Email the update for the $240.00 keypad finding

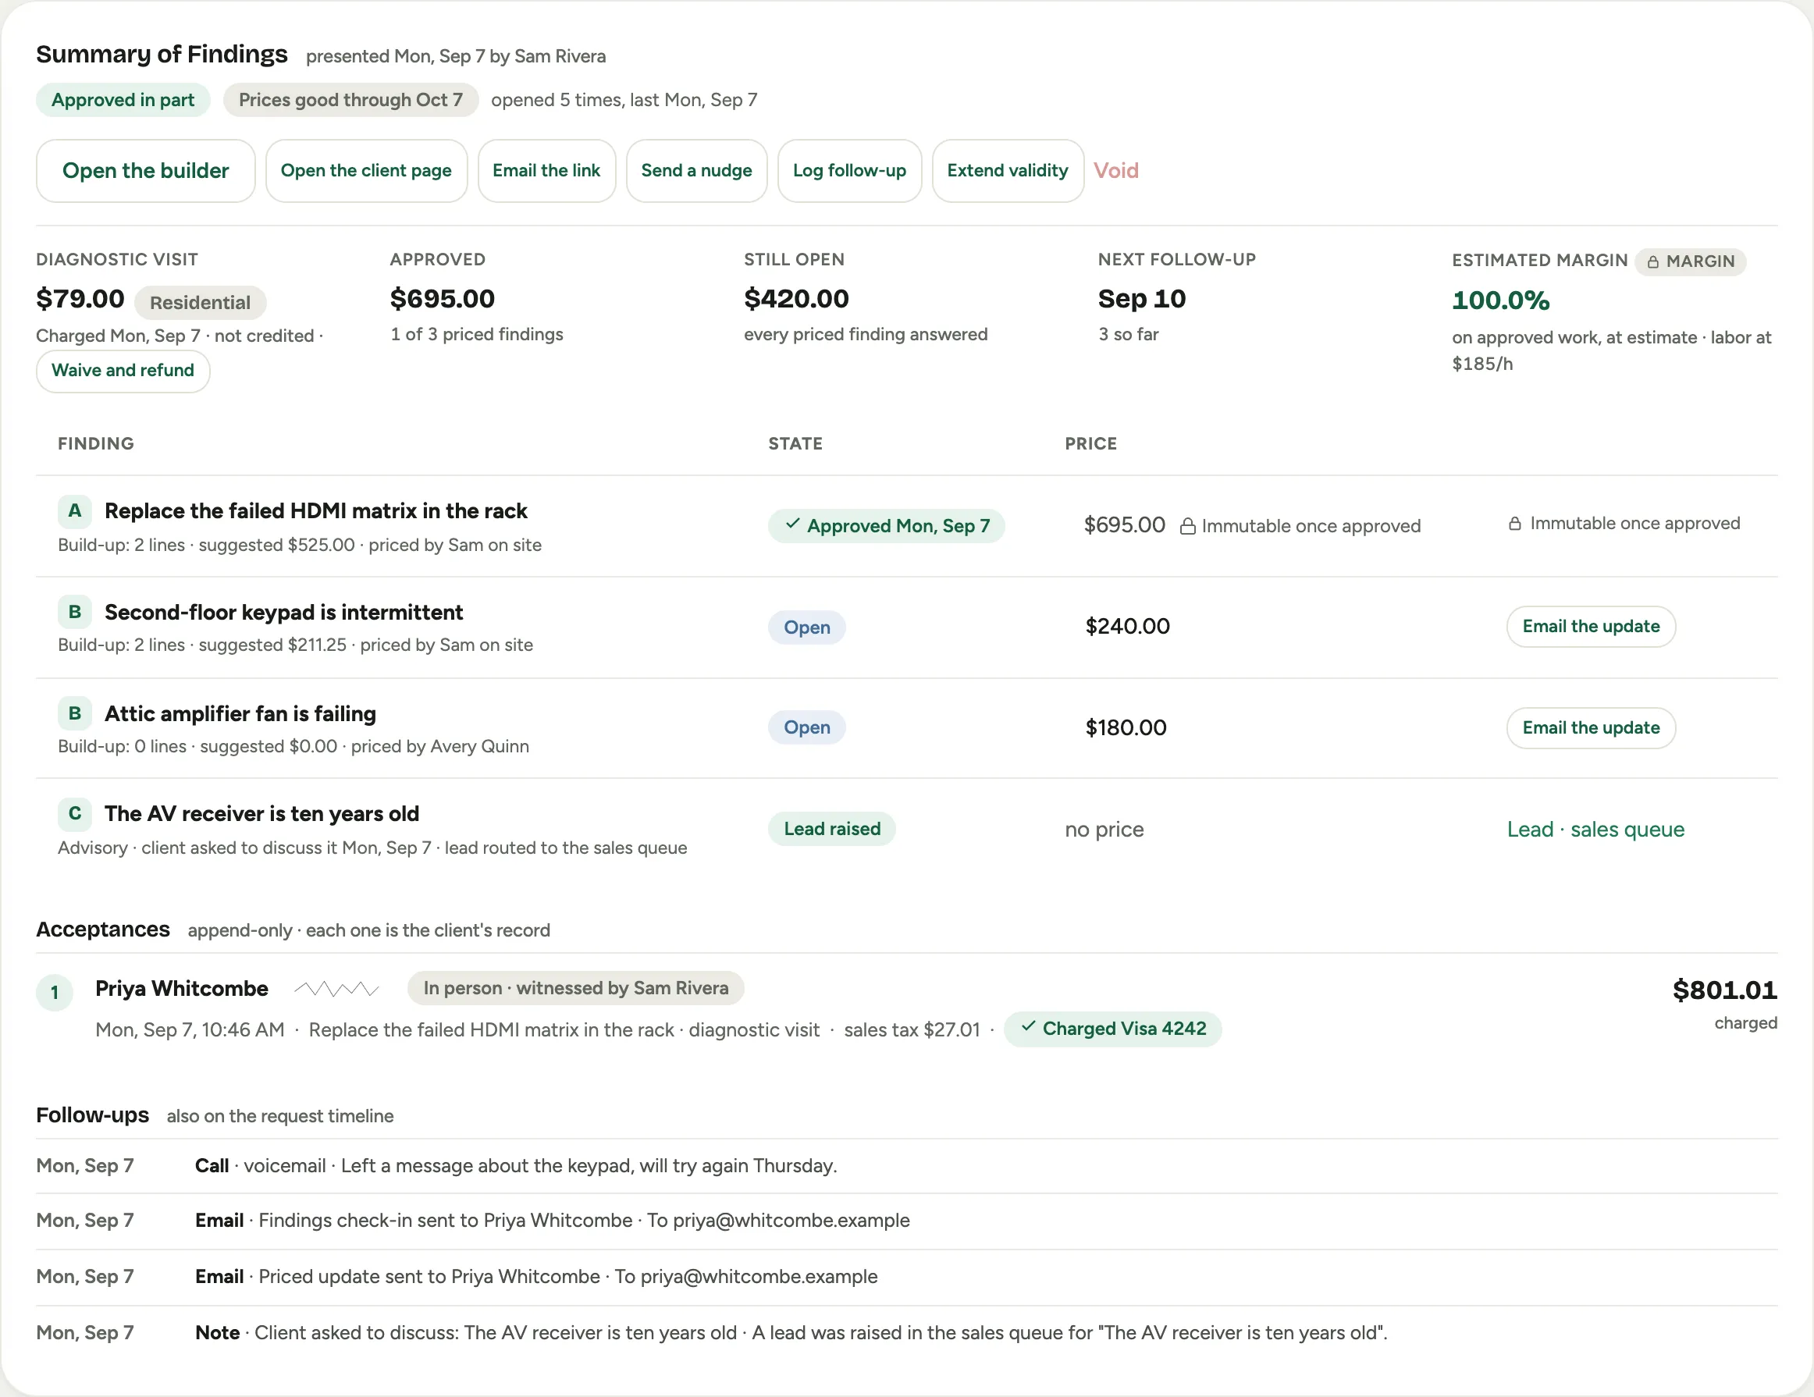pos(1591,626)
